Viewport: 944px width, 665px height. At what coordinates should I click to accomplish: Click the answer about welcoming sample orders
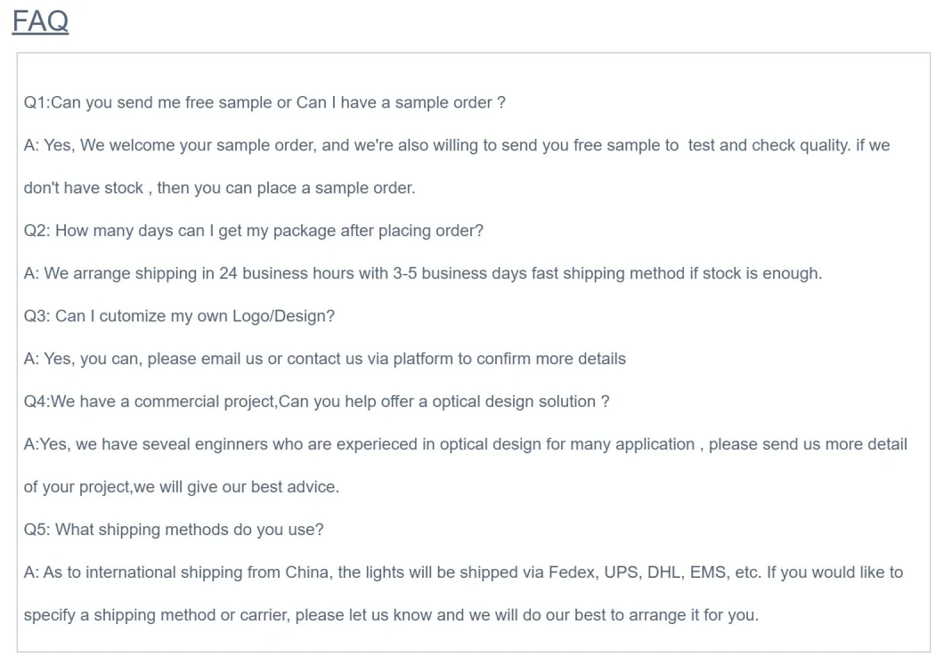point(456,145)
